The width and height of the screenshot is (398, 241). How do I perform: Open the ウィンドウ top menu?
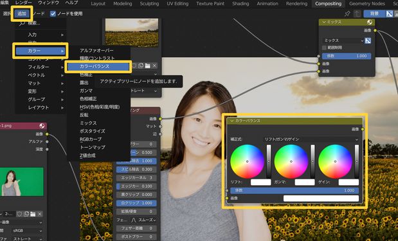click(48, 3)
